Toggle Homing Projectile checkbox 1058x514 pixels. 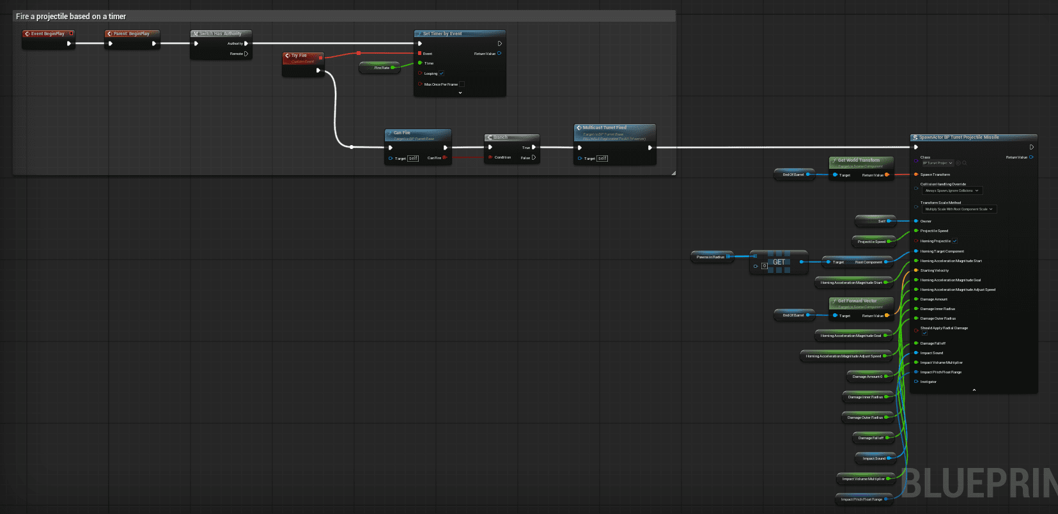click(954, 241)
